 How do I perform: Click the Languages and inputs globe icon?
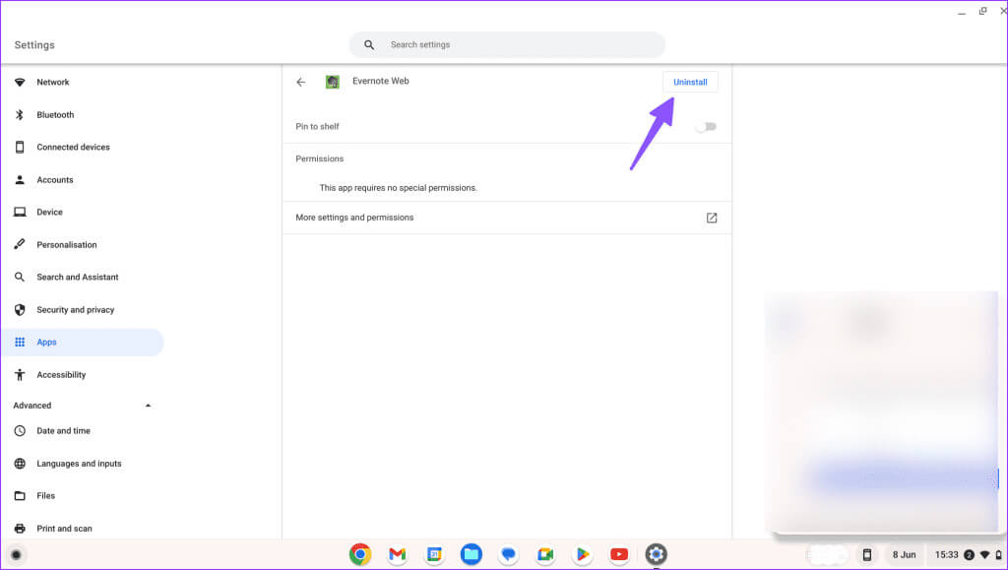coord(20,464)
